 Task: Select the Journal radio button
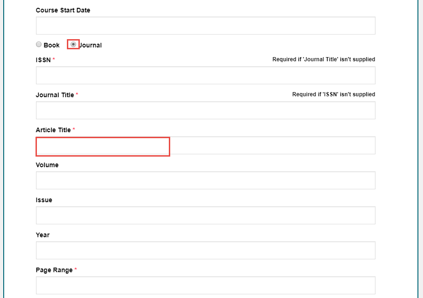pos(73,44)
